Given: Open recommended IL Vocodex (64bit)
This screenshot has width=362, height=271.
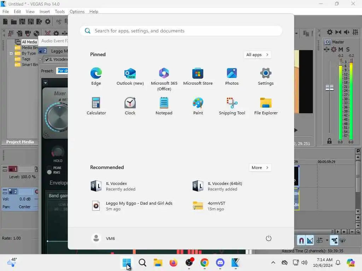Looking at the screenshot, I should [x=217, y=186].
